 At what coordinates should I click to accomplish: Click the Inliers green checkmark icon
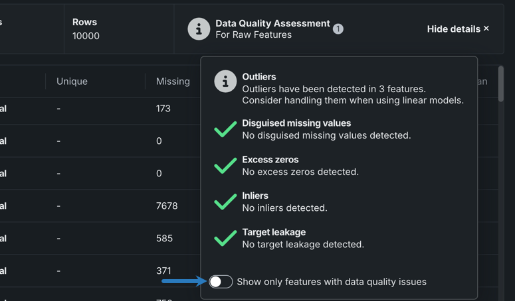pos(225,202)
